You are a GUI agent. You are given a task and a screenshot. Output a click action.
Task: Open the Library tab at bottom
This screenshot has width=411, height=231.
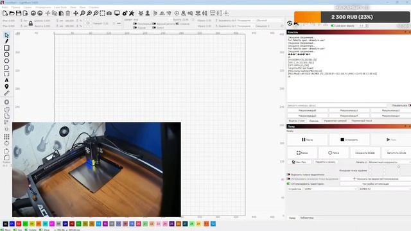click(x=307, y=218)
